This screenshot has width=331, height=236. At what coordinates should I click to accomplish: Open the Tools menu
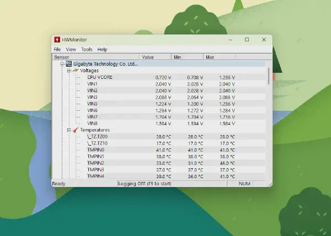87,50
